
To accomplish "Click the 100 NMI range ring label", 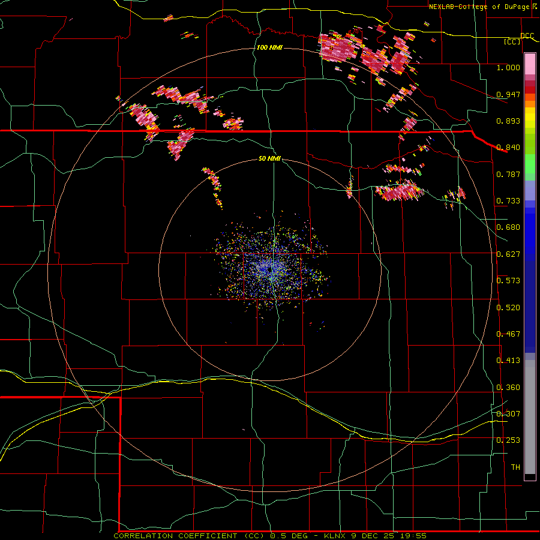I will tap(269, 47).
